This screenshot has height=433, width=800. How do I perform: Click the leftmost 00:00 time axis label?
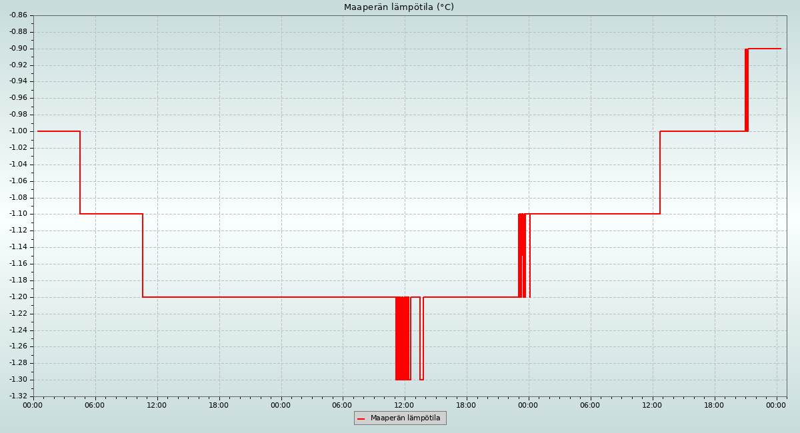tap(33, 405)
